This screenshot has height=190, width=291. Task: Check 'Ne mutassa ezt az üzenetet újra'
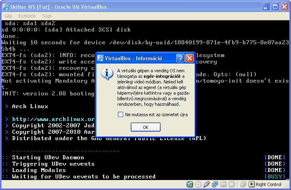(x=120, y=115)
